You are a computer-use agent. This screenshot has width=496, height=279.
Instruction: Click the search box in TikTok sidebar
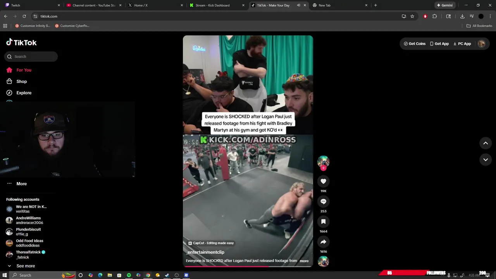click(x=31, y=57)
